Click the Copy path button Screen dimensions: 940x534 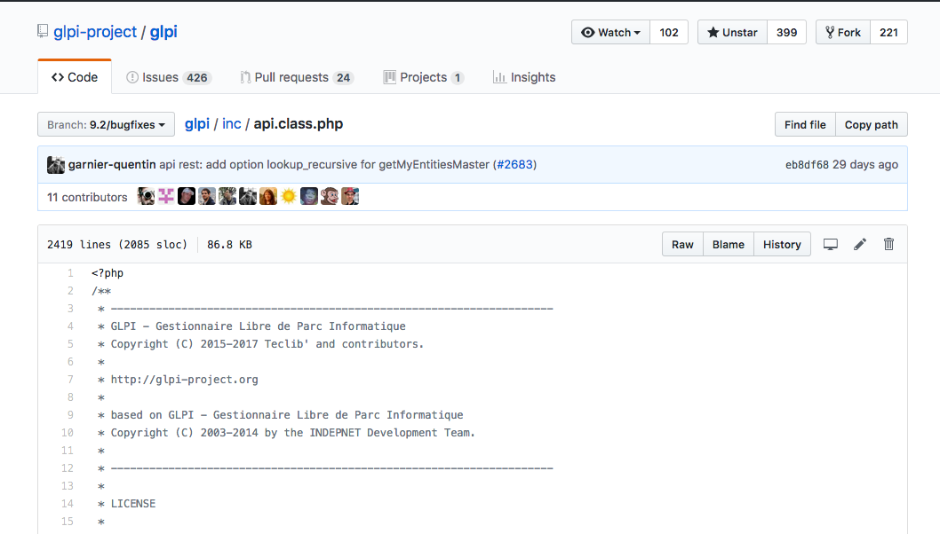871,124
